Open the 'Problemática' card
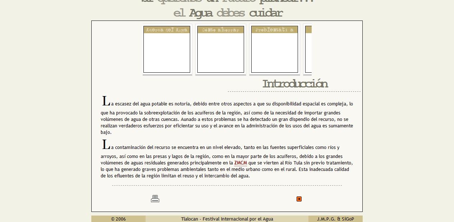The image size is (454, 222). pos(275,53)
